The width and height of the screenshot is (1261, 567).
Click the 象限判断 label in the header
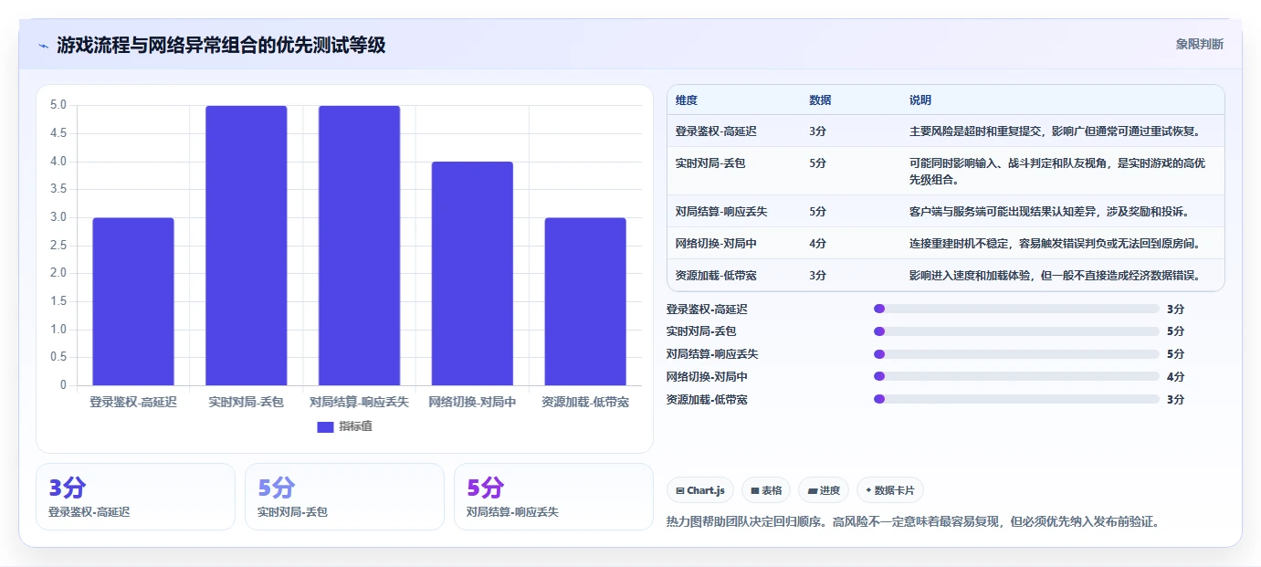pos(1199,44)
